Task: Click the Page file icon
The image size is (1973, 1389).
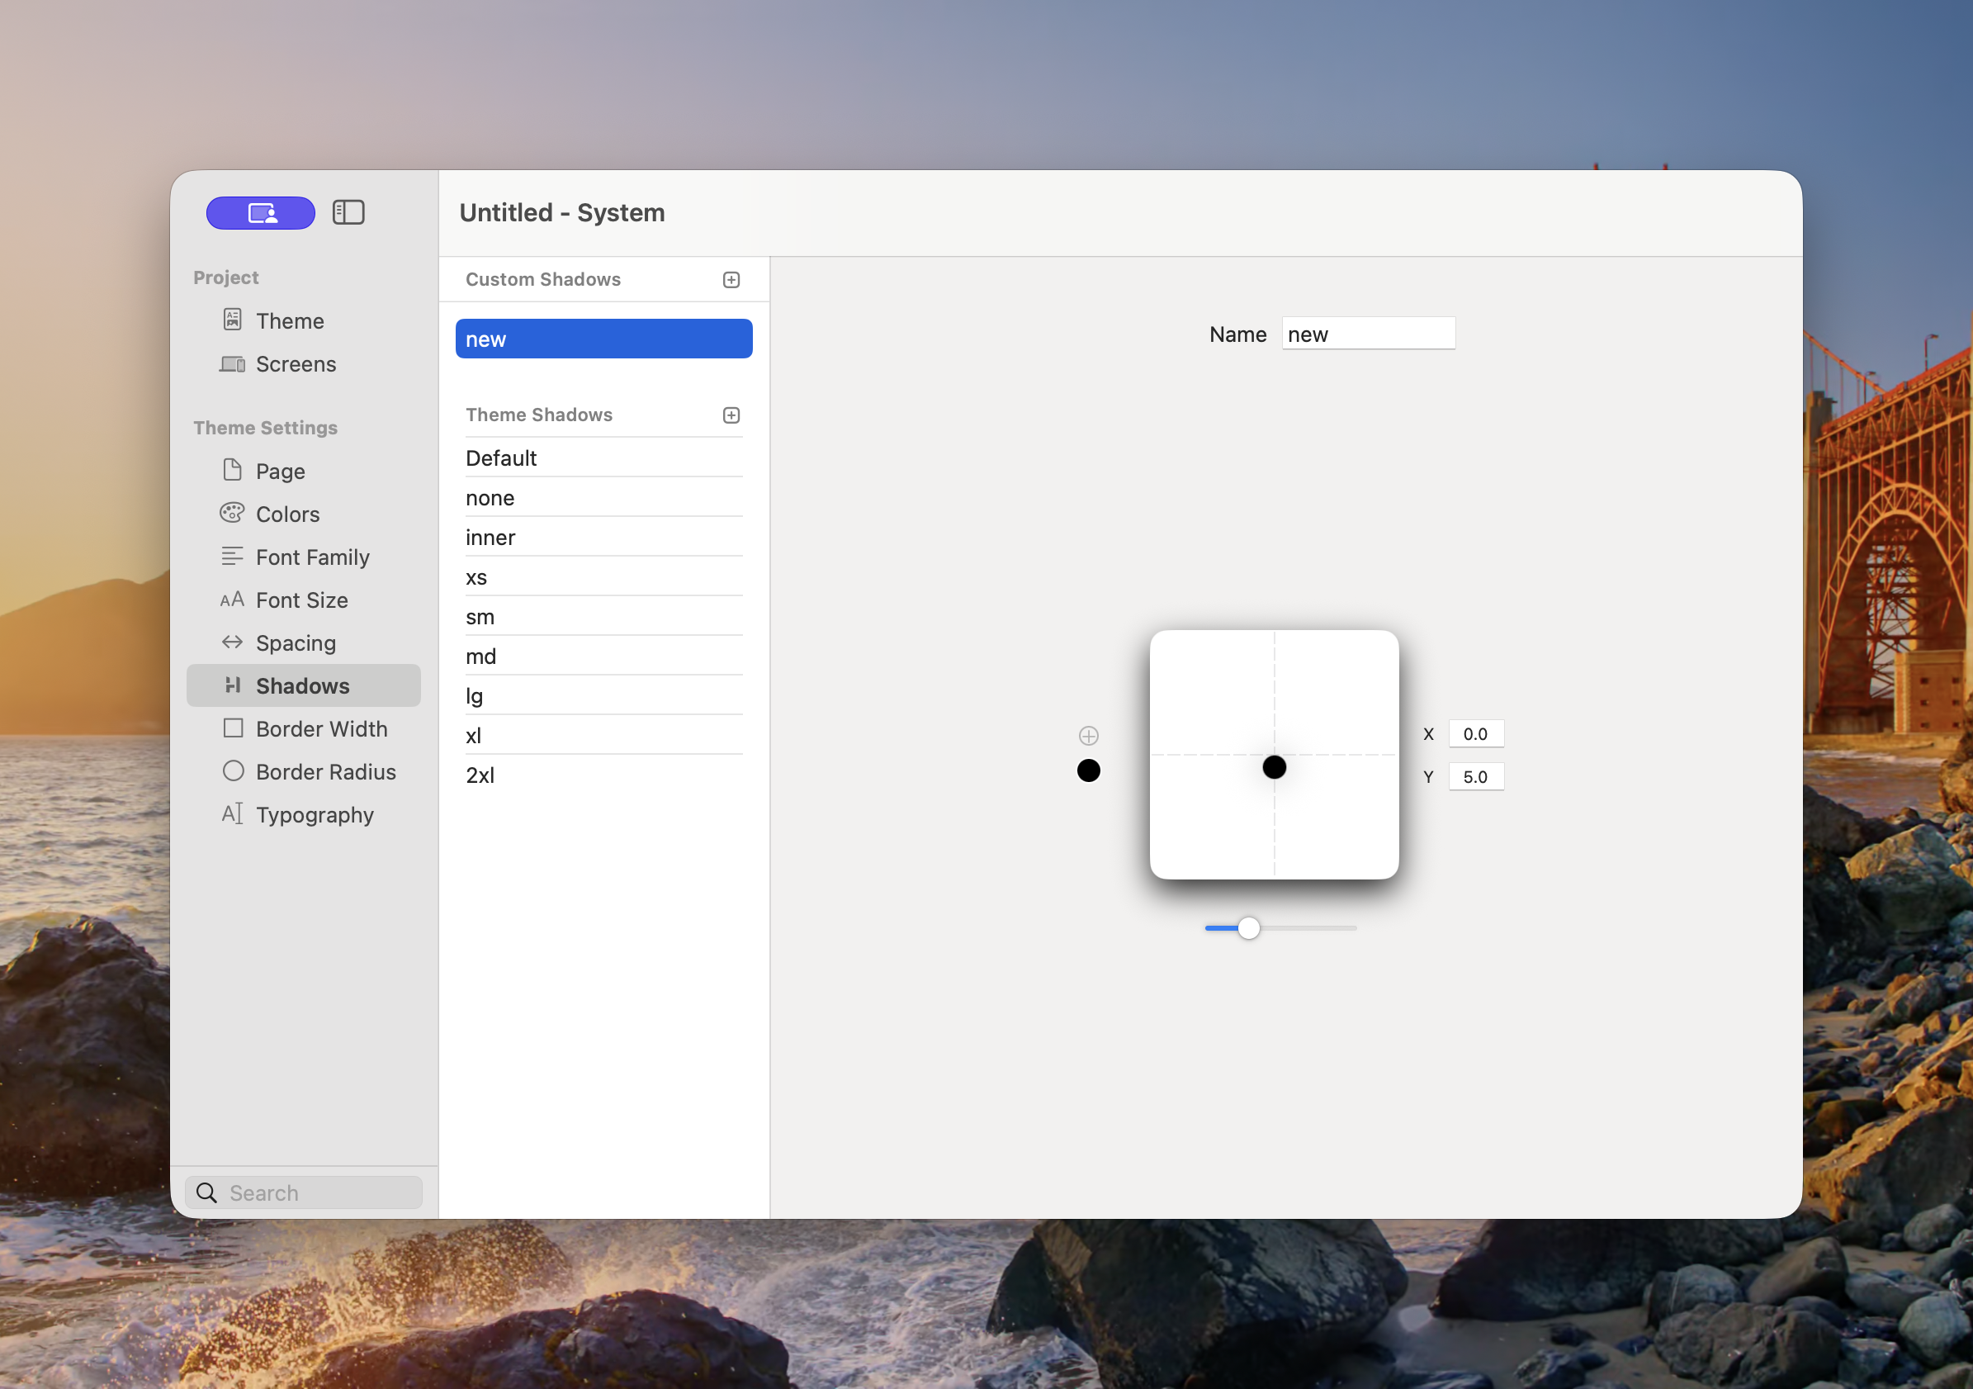Action: 232,469
